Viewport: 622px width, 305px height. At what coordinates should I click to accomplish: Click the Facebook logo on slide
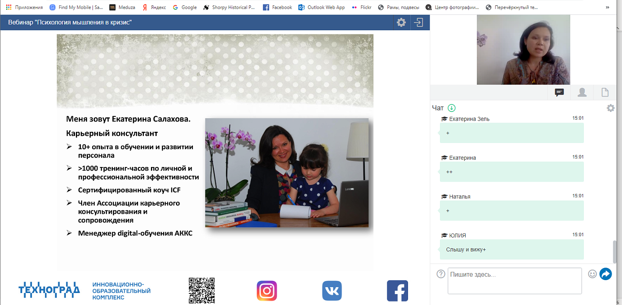click(397, 291)
